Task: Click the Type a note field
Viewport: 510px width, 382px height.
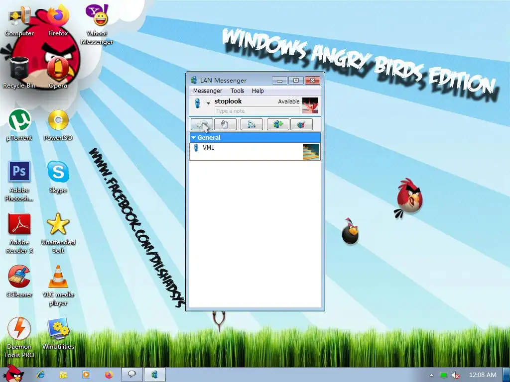Action: 257,111
